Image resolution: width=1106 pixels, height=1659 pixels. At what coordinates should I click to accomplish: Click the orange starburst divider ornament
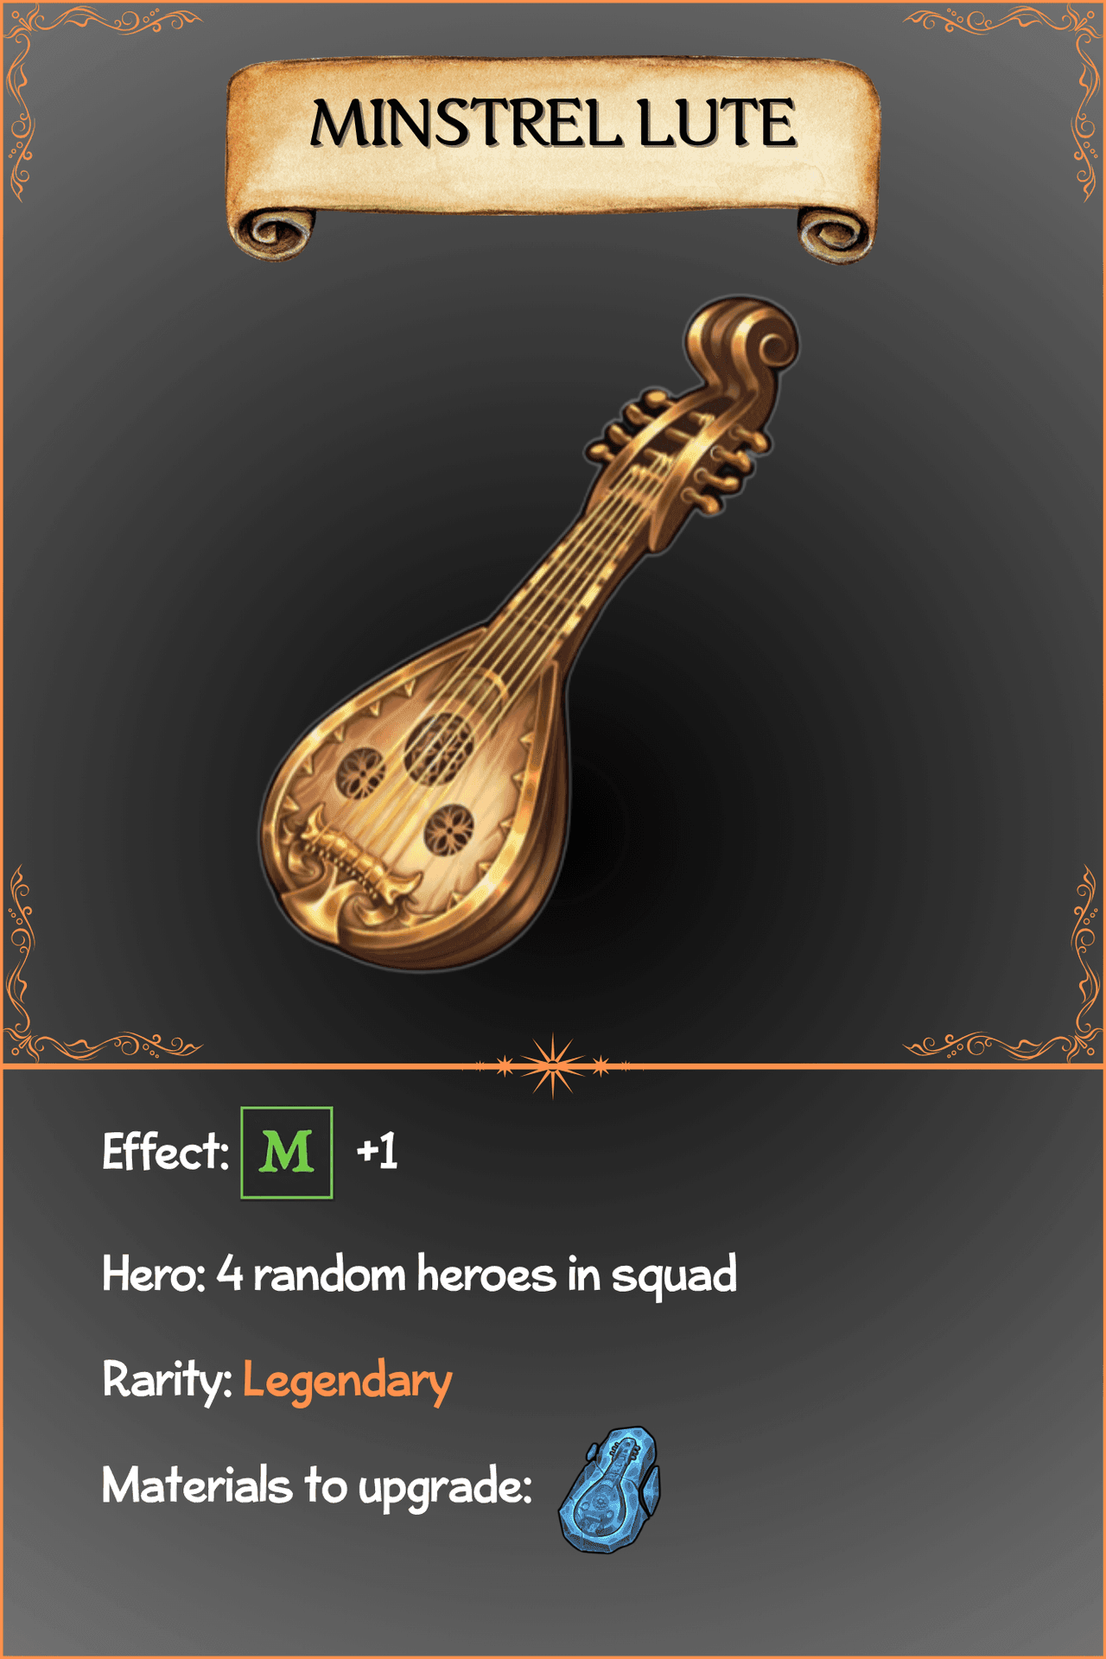point(553,1066)
